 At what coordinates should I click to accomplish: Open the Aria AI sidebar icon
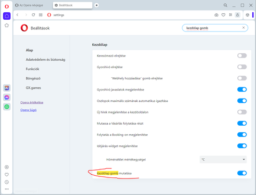pyautogui.click(x=7, y=88)
